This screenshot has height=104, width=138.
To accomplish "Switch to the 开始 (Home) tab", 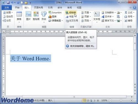I will 17,8.
